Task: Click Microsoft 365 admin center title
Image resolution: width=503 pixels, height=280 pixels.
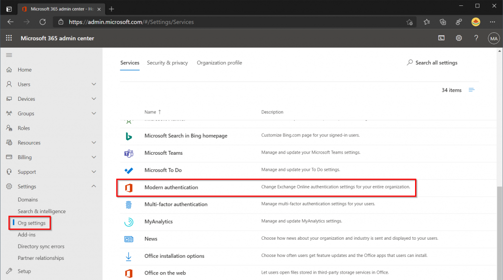Action: (57, 38)
